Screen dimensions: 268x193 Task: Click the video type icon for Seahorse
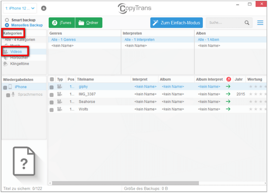[59, 102]
